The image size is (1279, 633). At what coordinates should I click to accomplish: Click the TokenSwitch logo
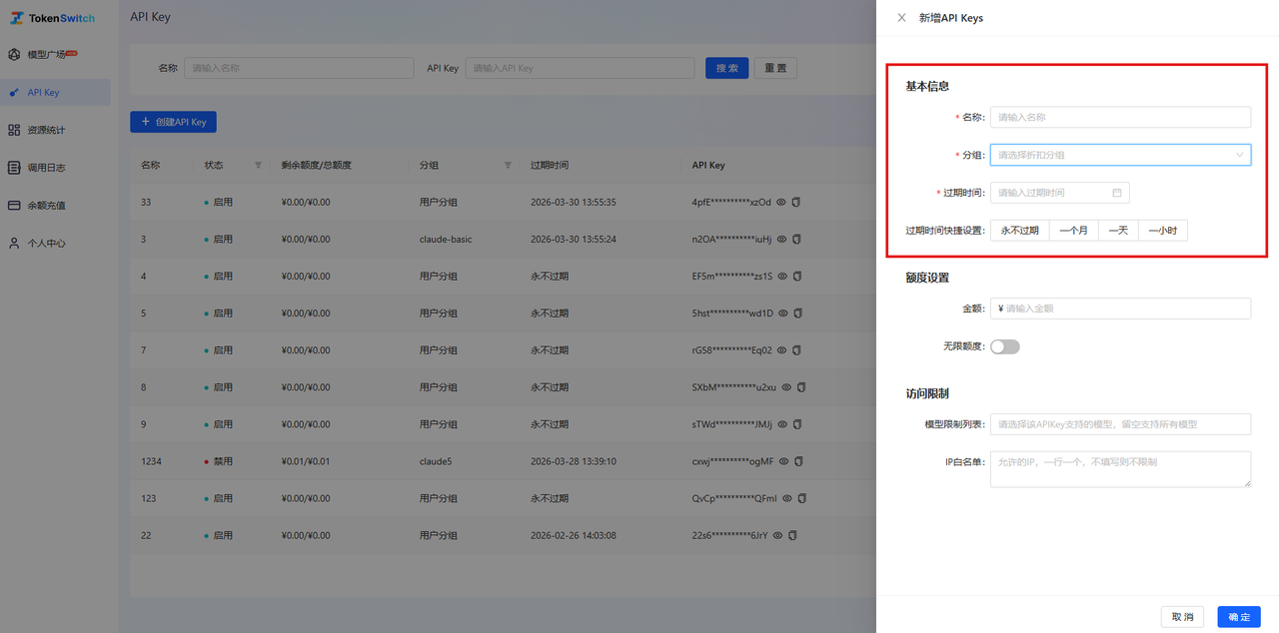click(53, 18)
